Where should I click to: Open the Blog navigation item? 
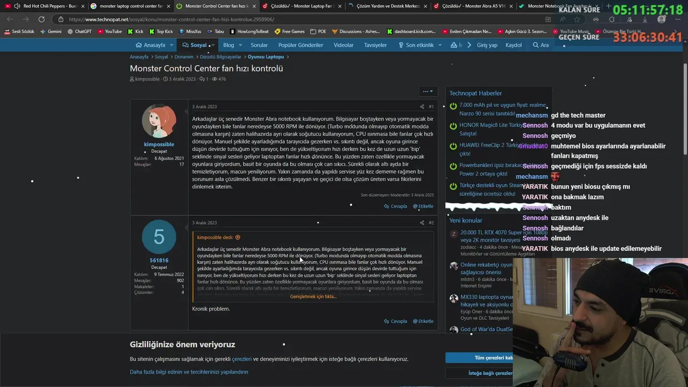(228, 45)
